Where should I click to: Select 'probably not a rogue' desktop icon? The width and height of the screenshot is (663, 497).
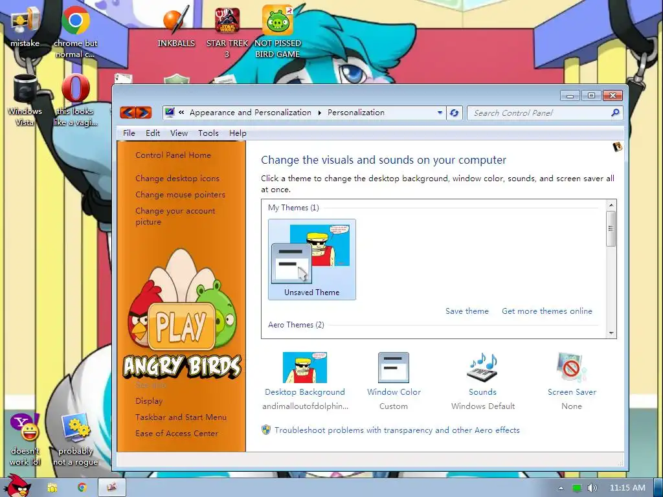coord(75,439)
